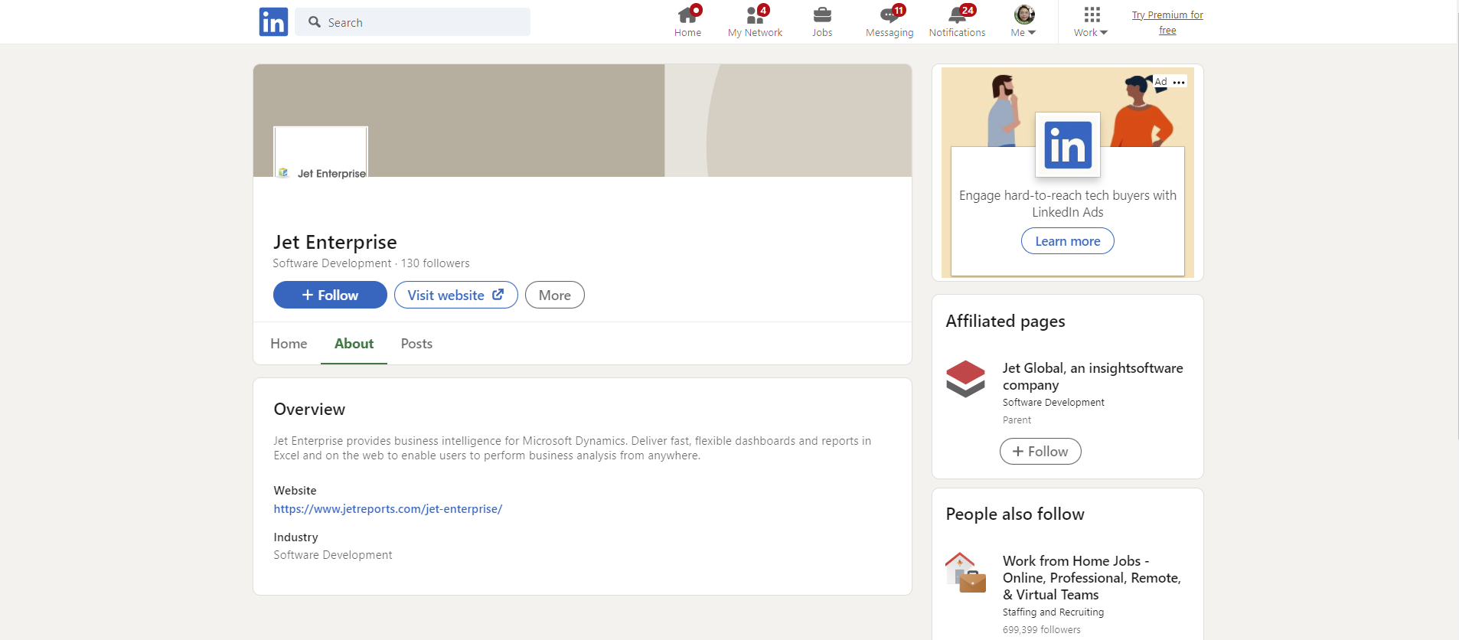Click the Overview heading
1459x640 pixels.
(309, 410)
